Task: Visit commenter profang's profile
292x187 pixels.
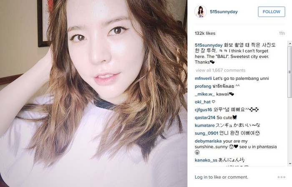Action: click(x=203, y=87)
